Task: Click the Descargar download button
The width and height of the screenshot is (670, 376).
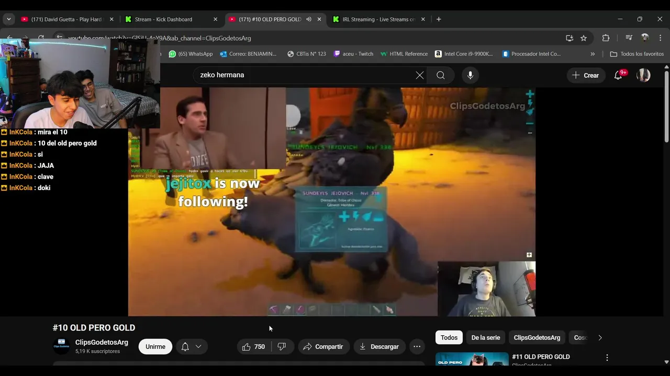Action: (x=379, y=347)
